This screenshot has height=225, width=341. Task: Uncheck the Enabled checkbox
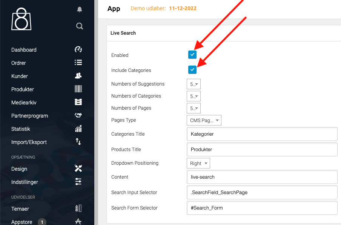pos(192,55)
